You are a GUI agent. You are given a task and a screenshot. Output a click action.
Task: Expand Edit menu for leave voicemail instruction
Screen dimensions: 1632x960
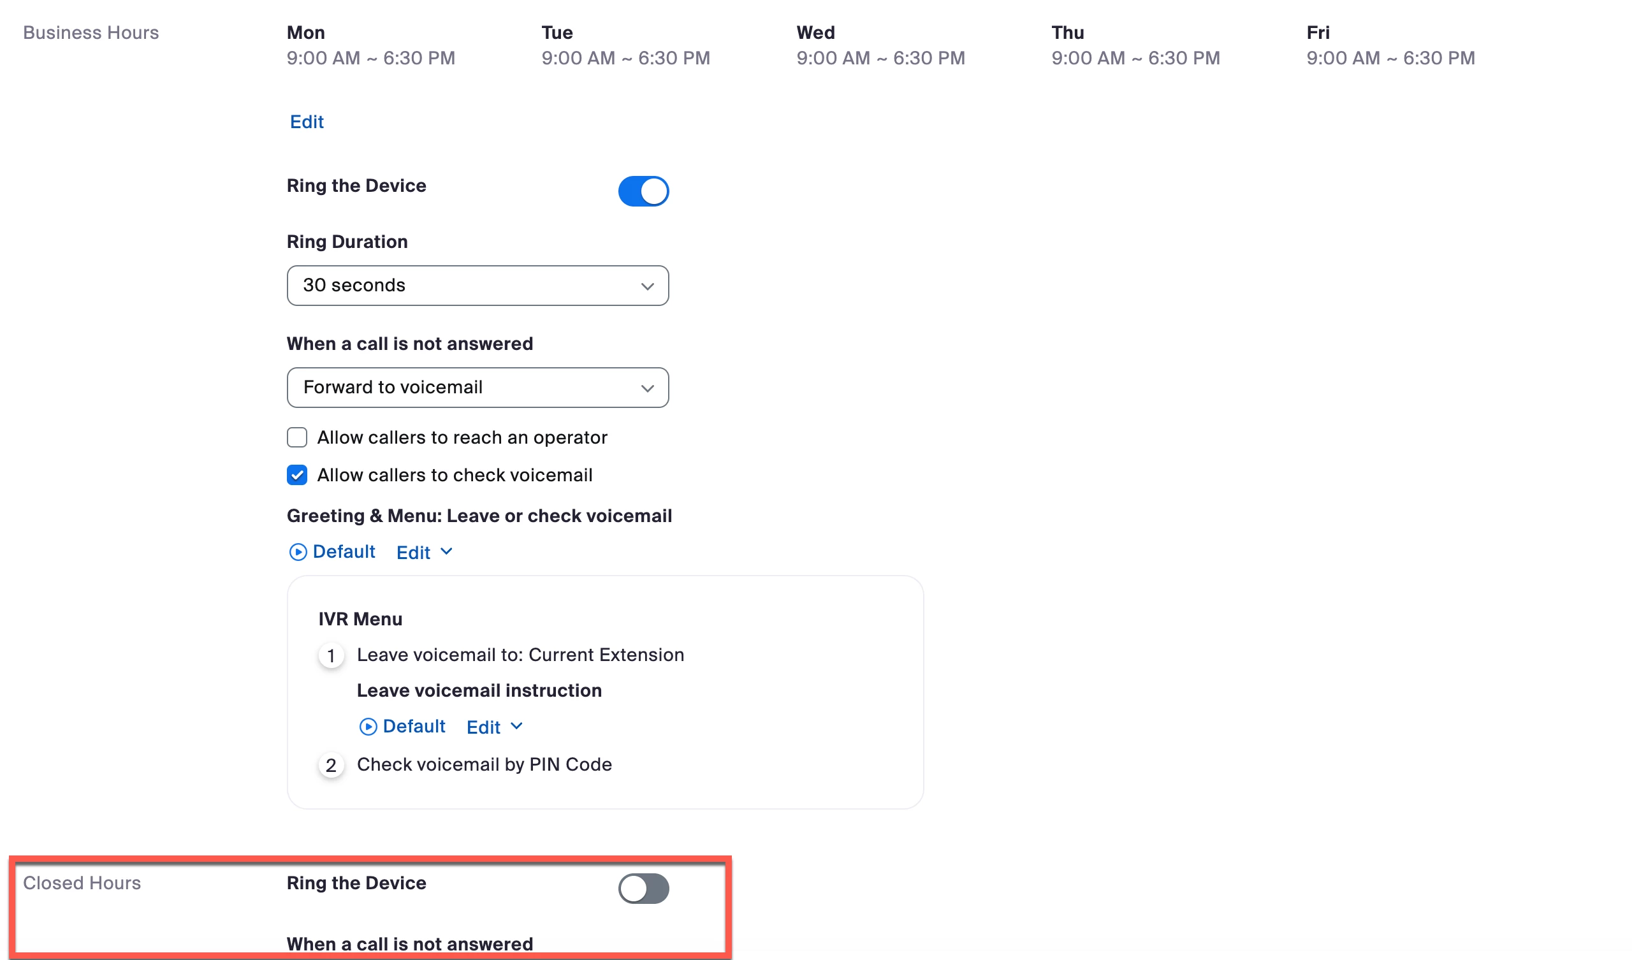click(x=494, y=727)
